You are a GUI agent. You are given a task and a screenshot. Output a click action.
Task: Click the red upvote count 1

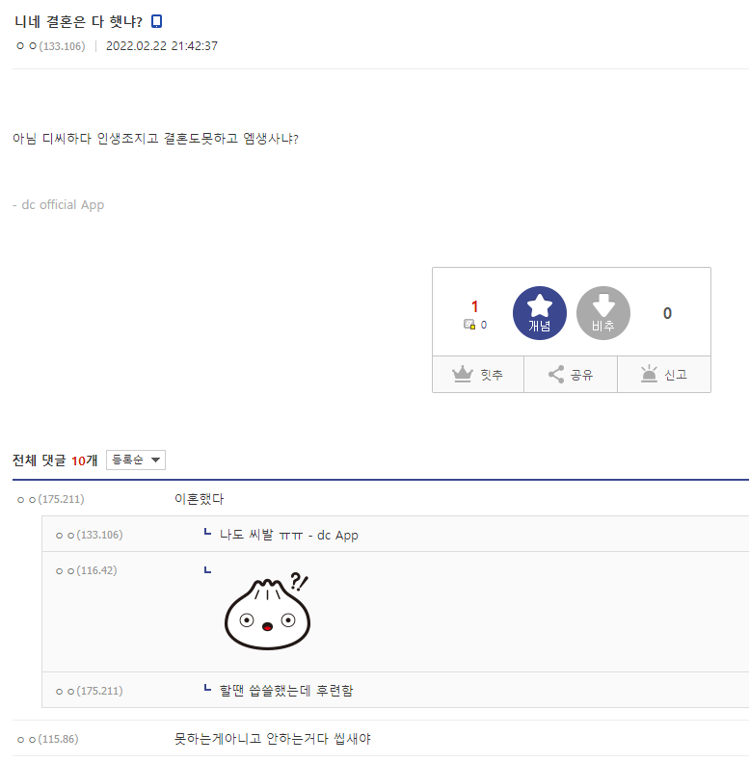coord(475,306)
